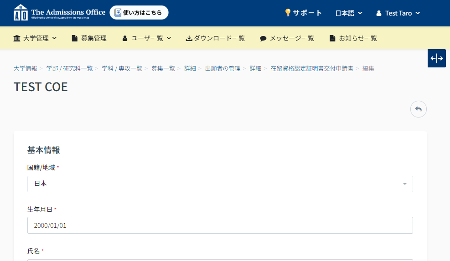Viewport: 450px width, 261px height.
Task: Click The Admissions Office logo
Action: pos(59,13)
